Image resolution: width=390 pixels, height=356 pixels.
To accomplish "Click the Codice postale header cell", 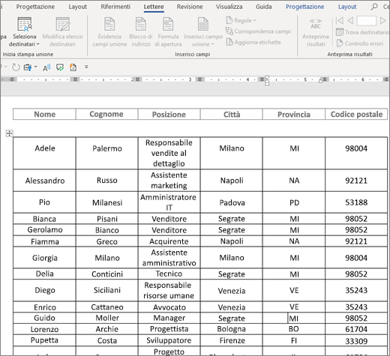I will coord(356,114).
